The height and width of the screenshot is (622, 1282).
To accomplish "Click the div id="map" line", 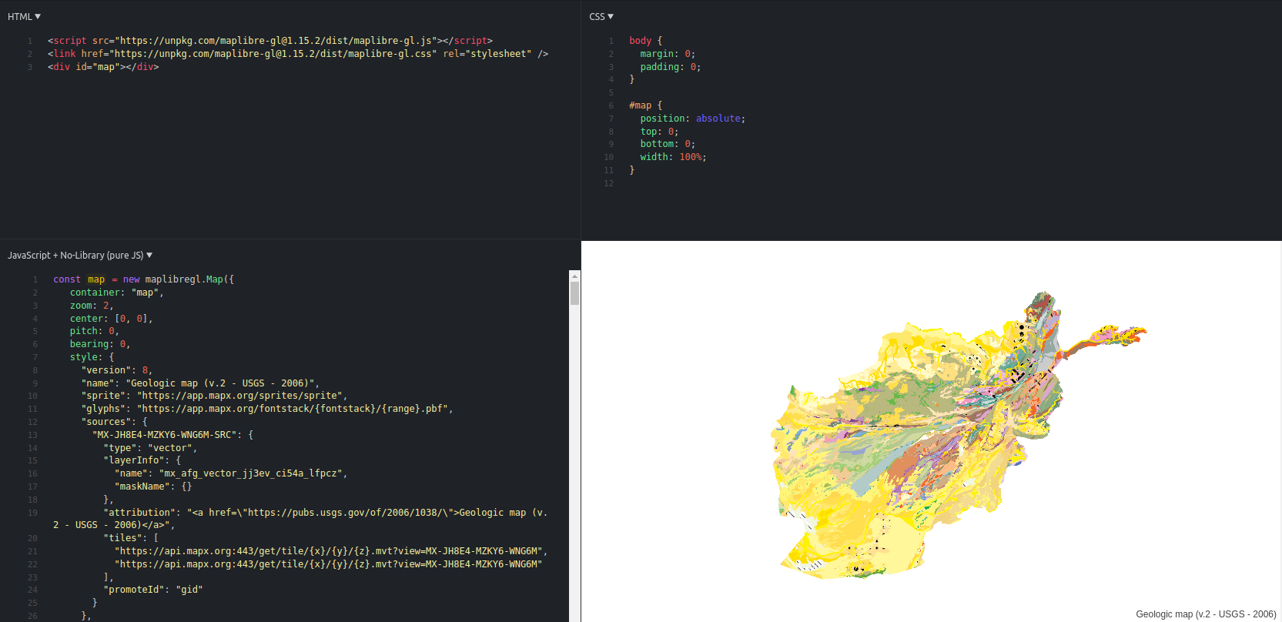I will point(103,67).
